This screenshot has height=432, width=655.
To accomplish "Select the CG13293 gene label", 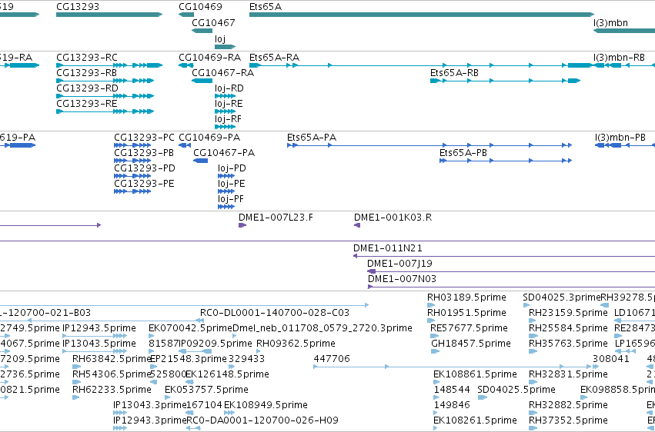I will point(78,7).
